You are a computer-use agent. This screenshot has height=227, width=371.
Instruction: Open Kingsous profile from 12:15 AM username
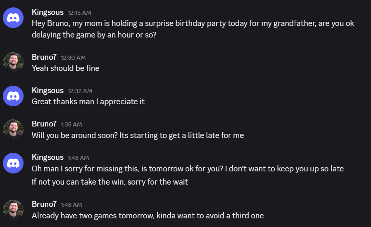coord(48,12)
